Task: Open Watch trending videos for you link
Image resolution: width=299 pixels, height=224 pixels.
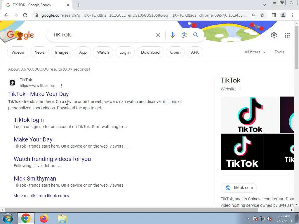Action: pyautogui.click(x=52, y=159)
